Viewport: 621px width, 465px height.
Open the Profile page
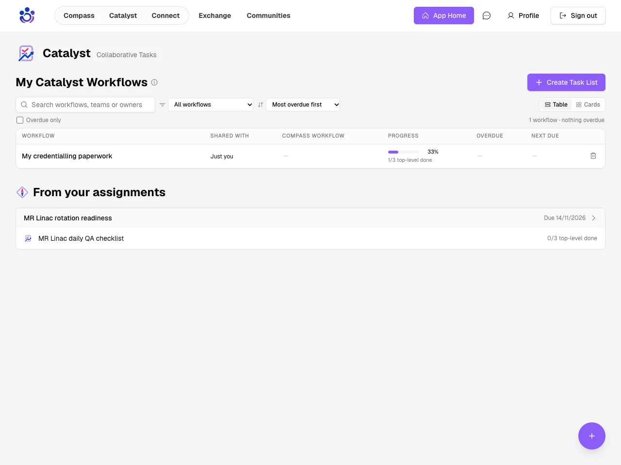point(523,15)
